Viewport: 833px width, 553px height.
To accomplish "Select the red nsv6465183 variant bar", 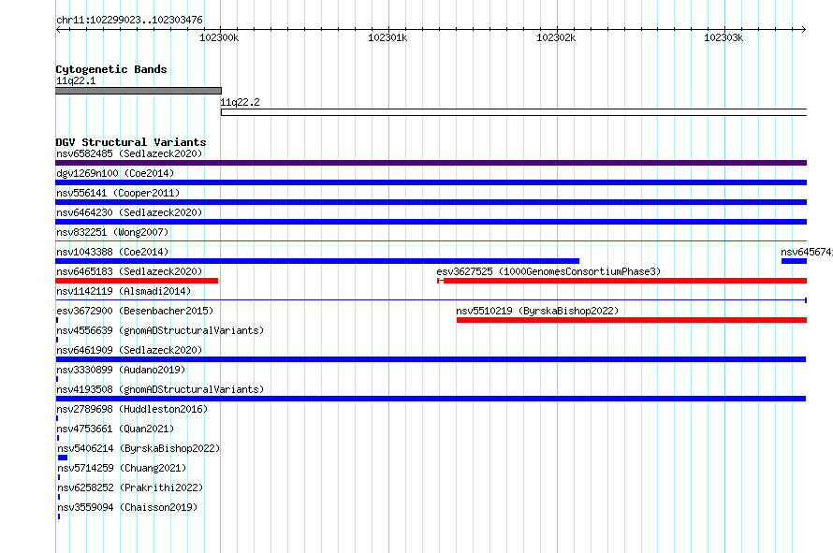I will pos(137,281).
